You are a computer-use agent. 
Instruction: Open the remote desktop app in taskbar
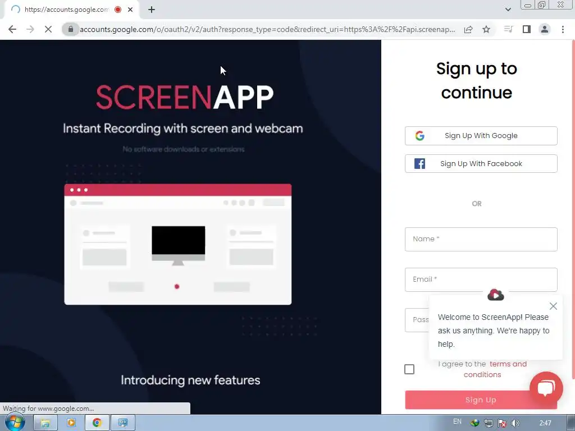[123, 423]
